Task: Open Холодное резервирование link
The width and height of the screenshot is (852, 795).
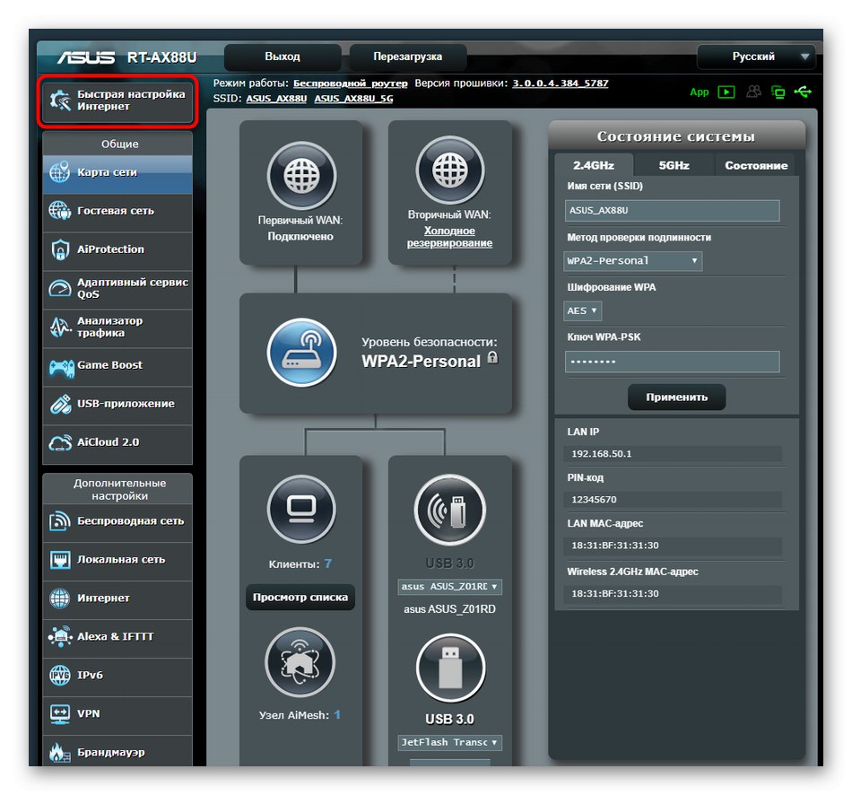Action: coord(449,237)
